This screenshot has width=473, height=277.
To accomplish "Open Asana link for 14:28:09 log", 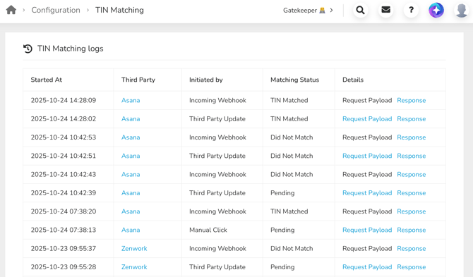I will pyautogui.click(x=131, y=100).
